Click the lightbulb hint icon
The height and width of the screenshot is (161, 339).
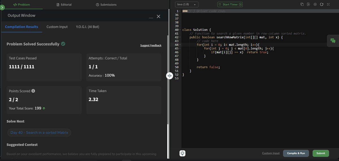tap(182, 153)
